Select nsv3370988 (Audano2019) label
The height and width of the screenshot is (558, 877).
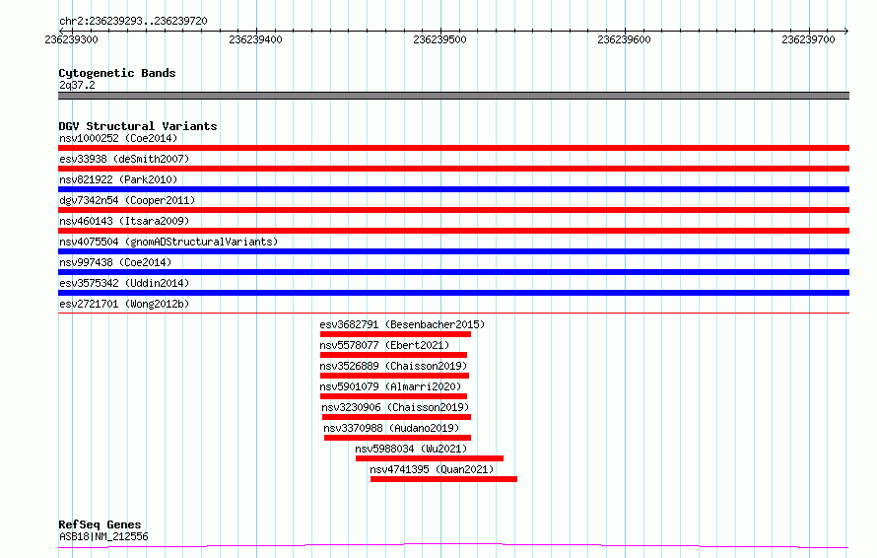click(391, 428)
